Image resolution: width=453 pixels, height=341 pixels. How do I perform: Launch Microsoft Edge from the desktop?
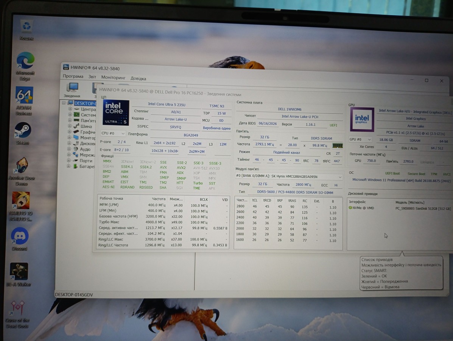coord(25,66)
